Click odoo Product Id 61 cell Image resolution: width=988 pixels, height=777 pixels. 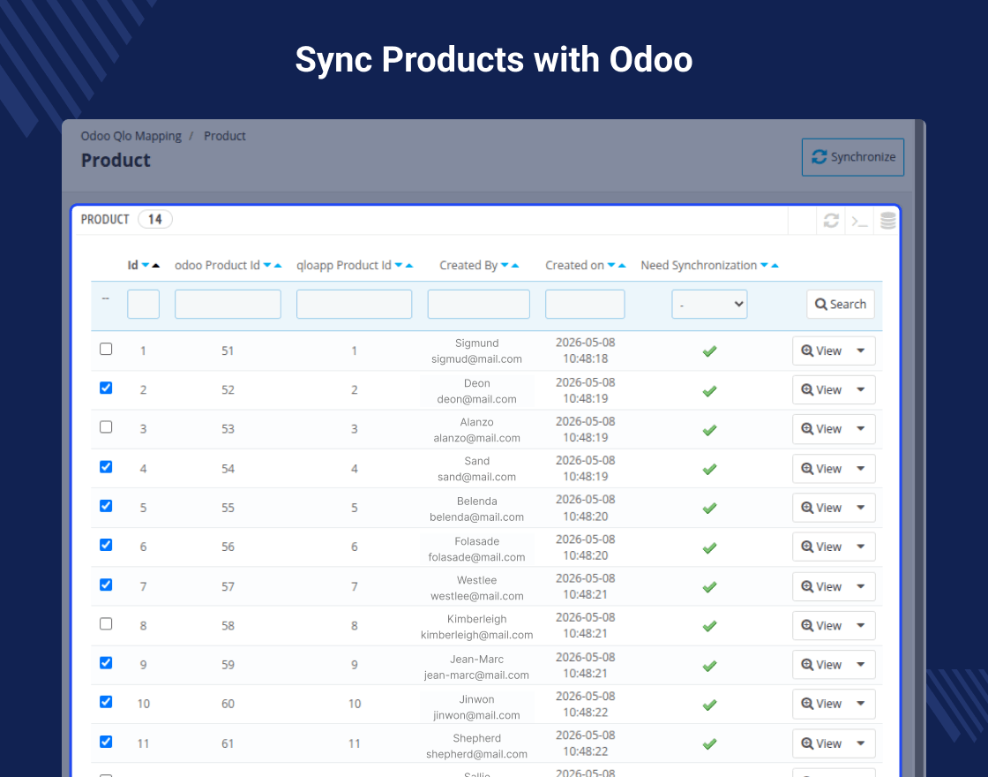pyautogui.click(x=228, y=743)
